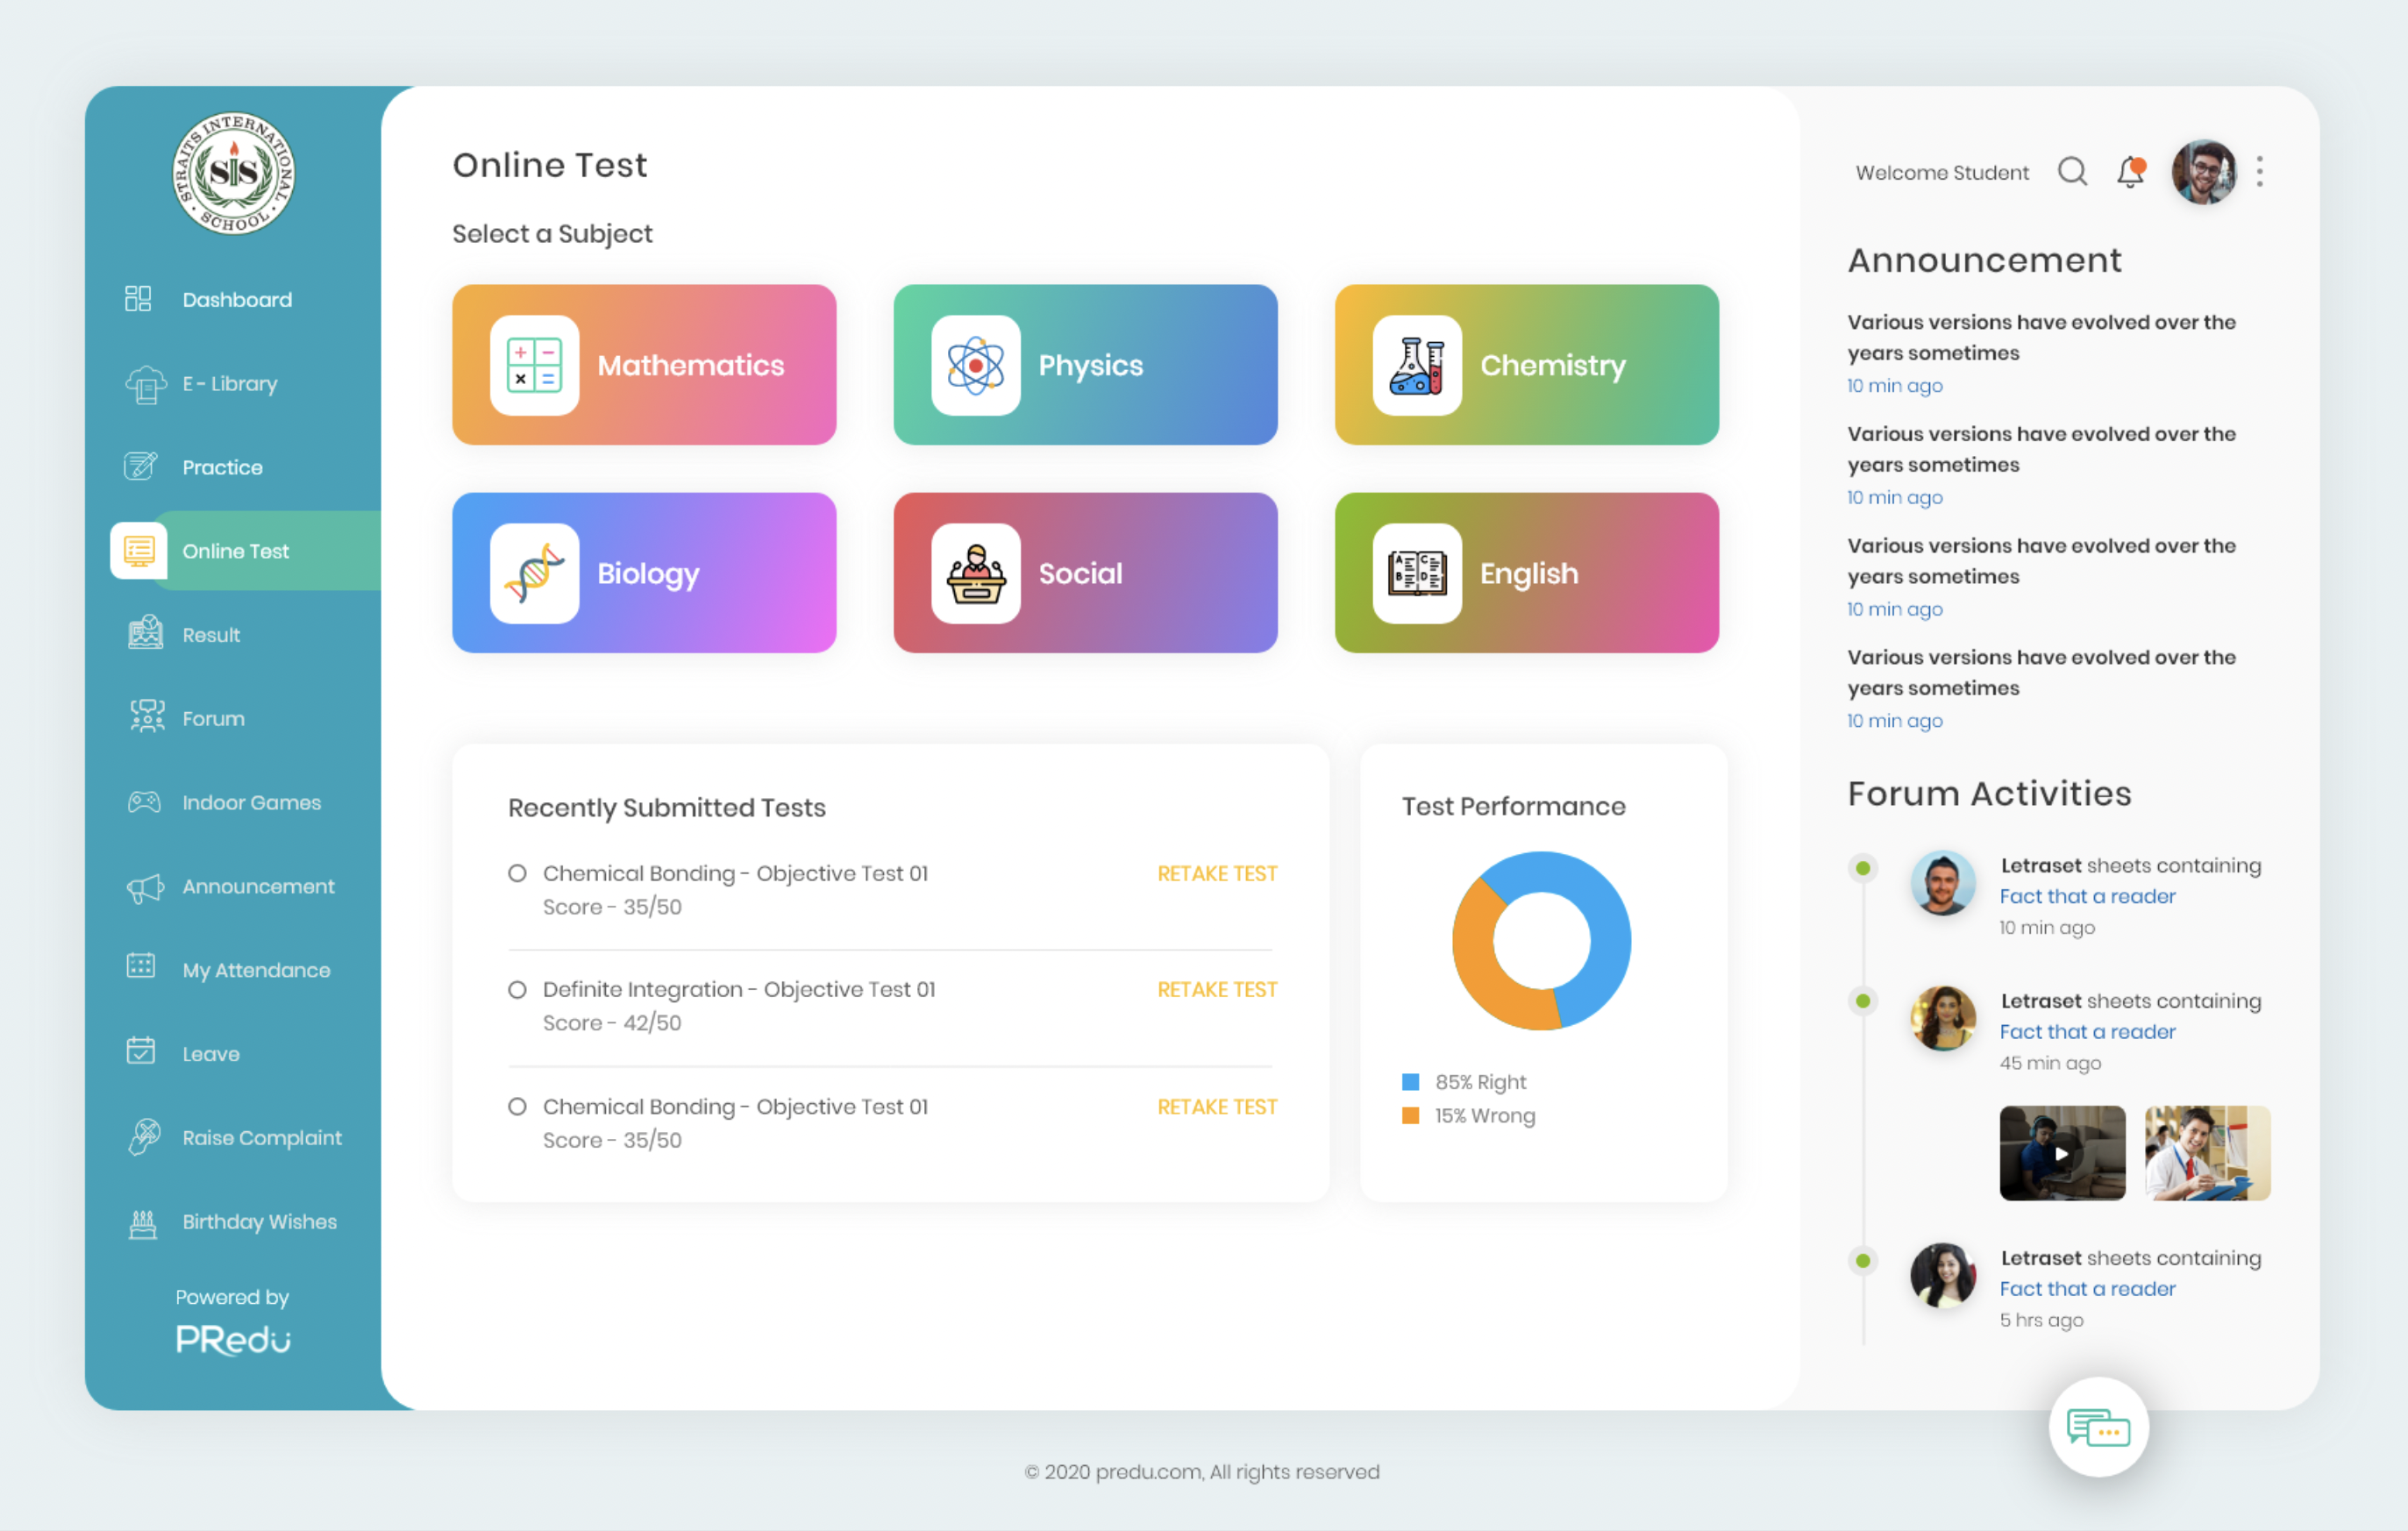Open the three-dot menu beside avatar
This screenshot has height=1531, width=2408.
[x=2259, y=172]
